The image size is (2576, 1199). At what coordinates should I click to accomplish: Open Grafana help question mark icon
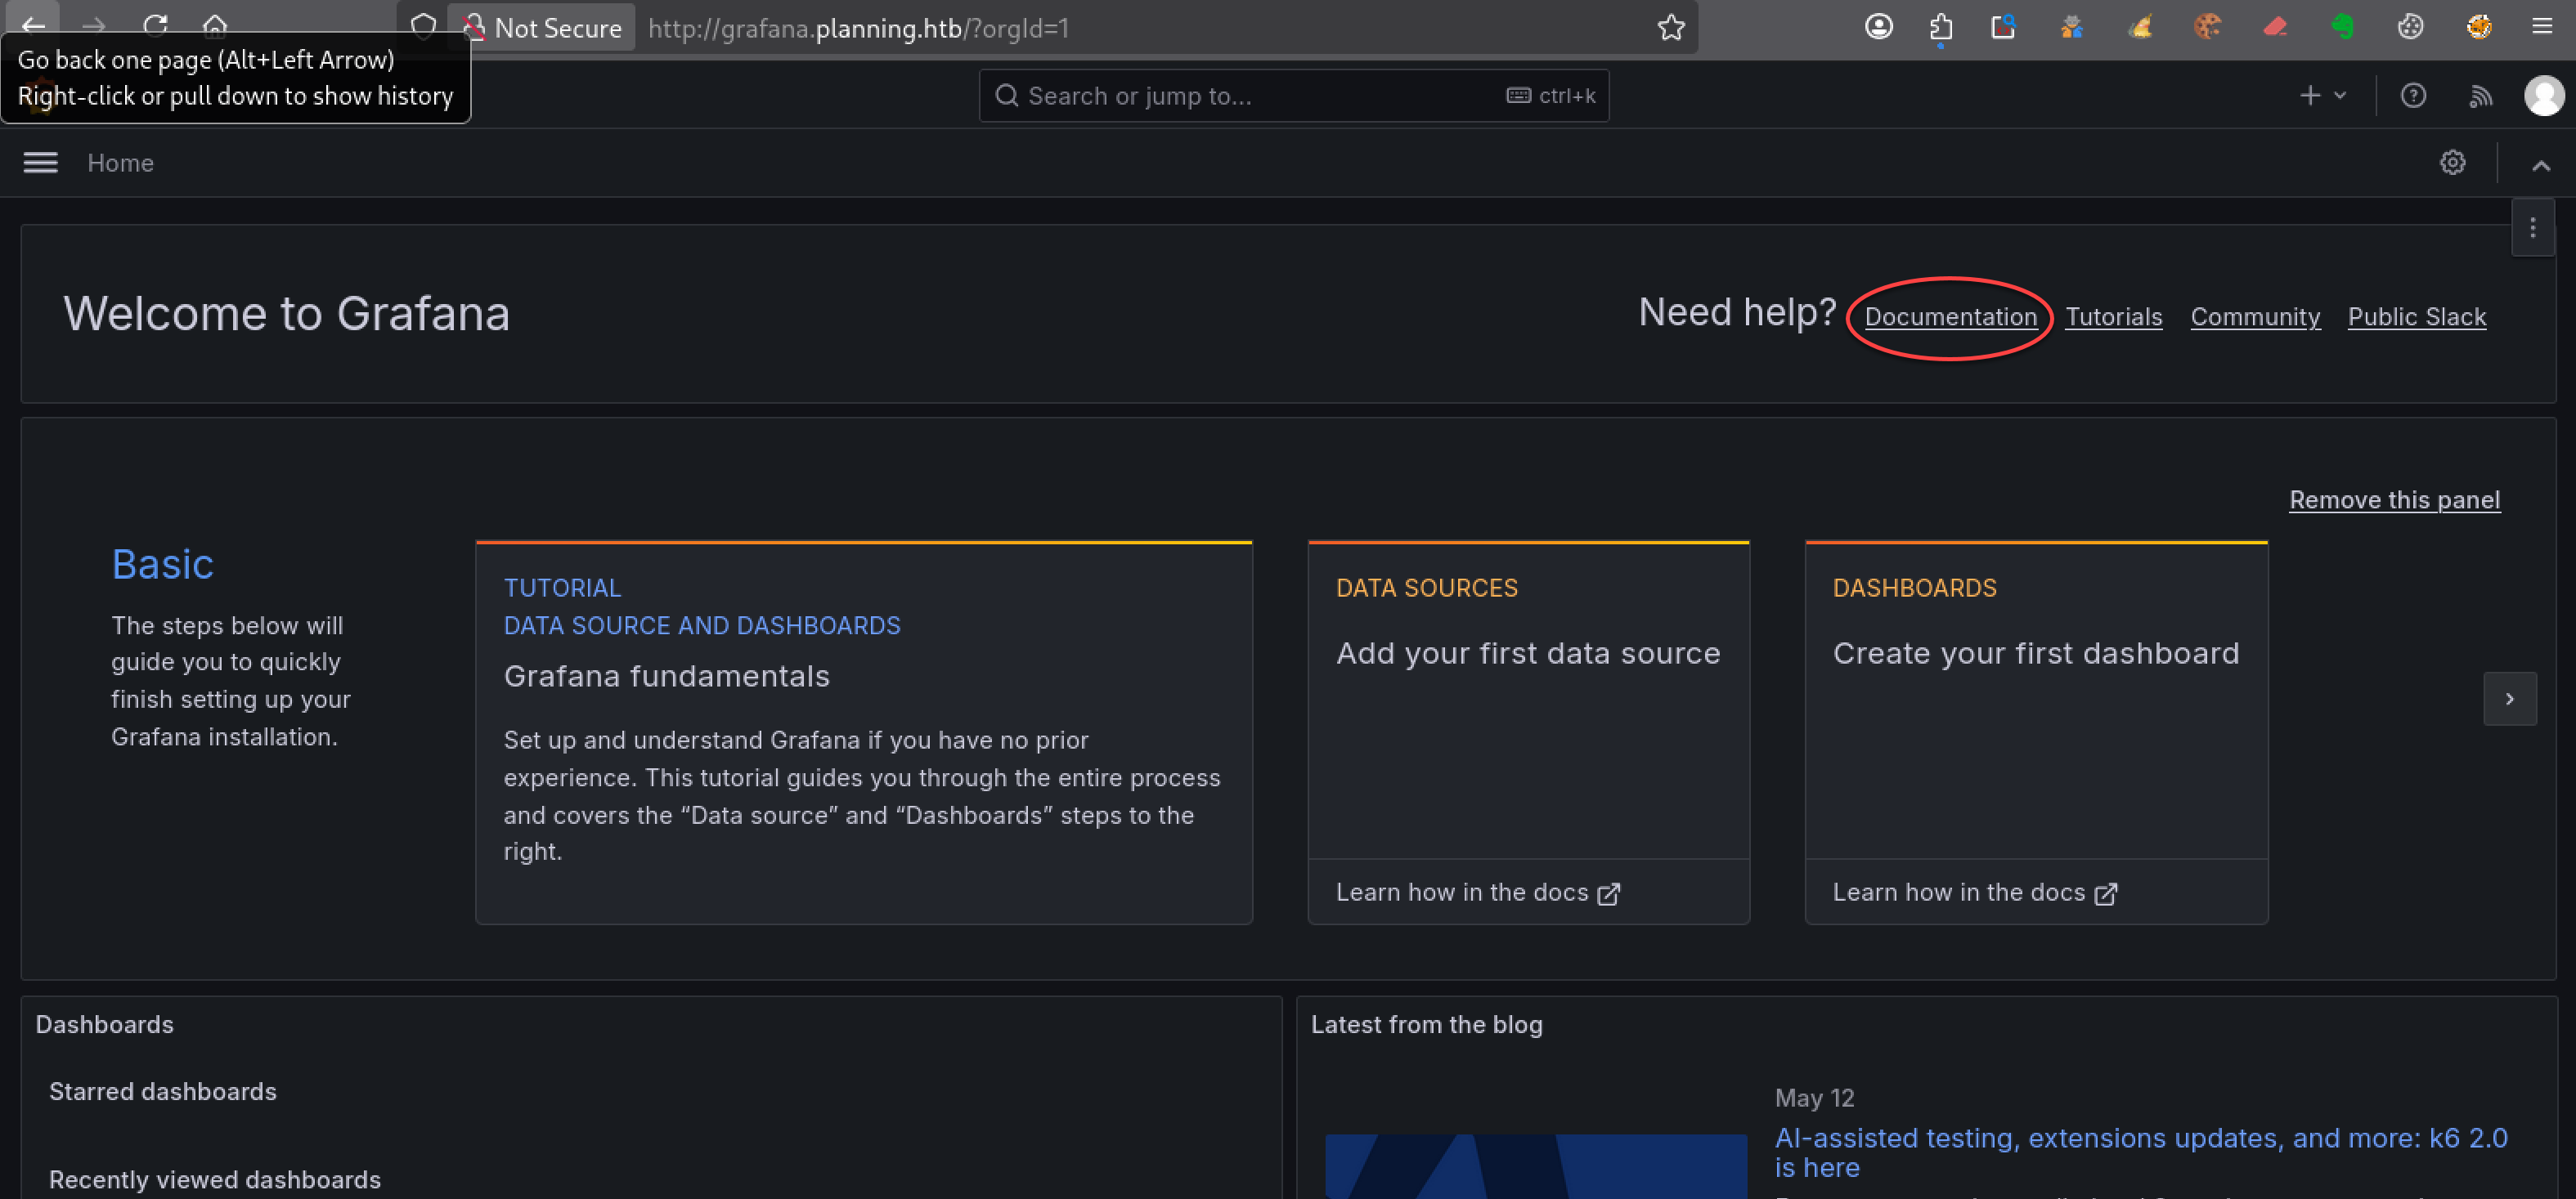click(x=2413, y=96)
